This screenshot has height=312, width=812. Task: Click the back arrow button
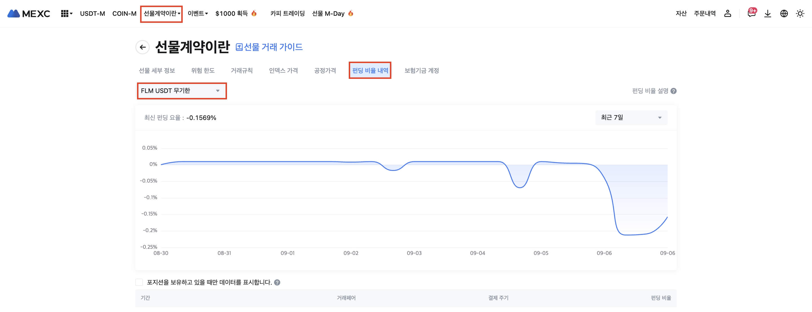142,47
